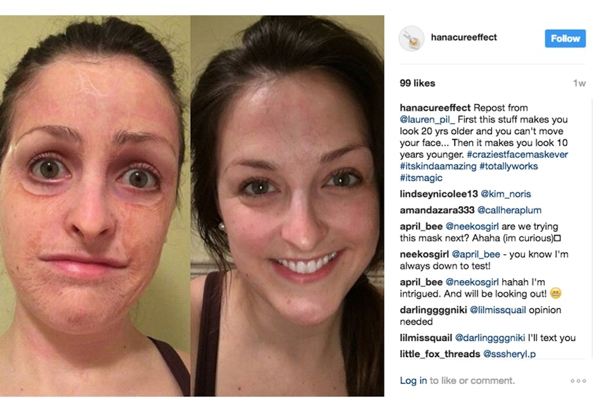Viewport: 593px width, 411px height.
Task: Open the neekosgirl commenter profile
Action: click(x=424, y=255)
